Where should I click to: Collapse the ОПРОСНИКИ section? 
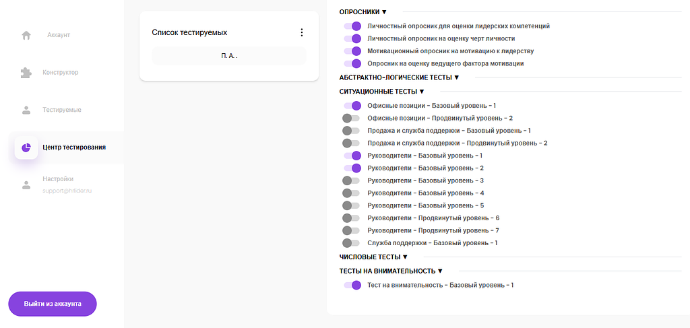click(363, 12)
